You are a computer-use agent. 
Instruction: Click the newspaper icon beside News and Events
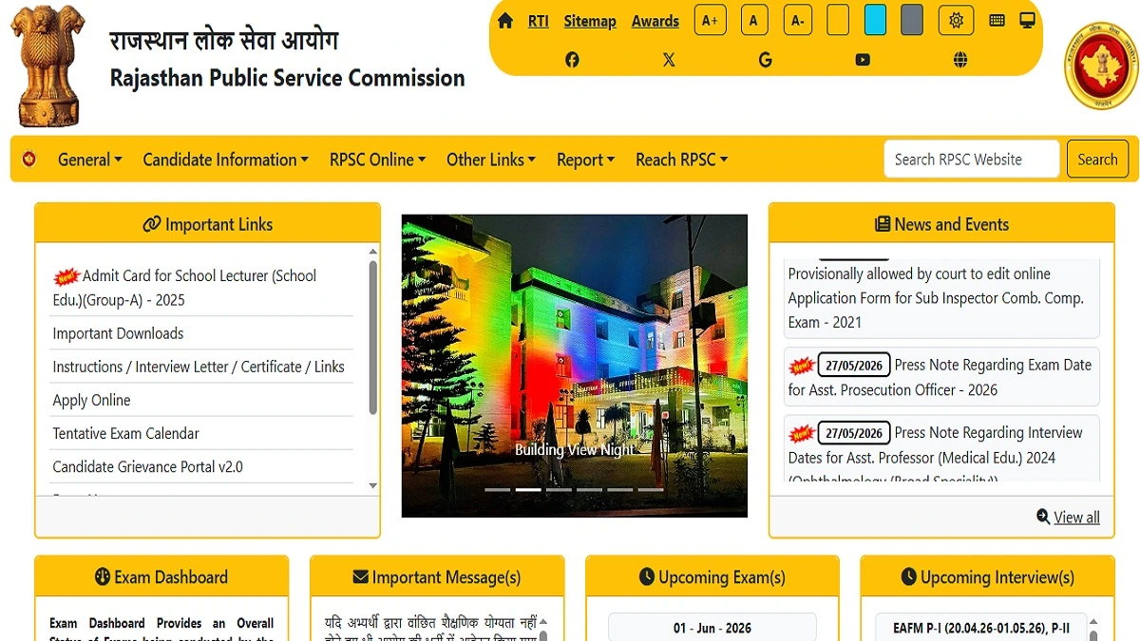tap(883, 224)
